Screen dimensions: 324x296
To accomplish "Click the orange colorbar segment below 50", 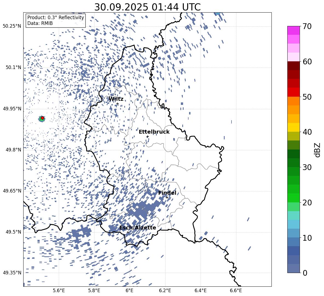I will (x=294, y=101).
